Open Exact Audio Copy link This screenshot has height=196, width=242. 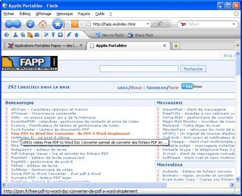pyautogui.click(x=198, y=179)
